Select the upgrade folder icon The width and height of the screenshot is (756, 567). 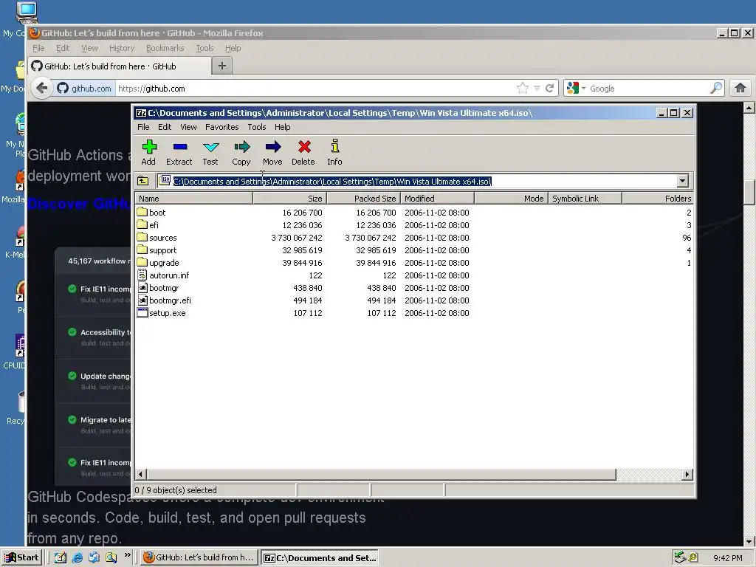click(142, 262)
